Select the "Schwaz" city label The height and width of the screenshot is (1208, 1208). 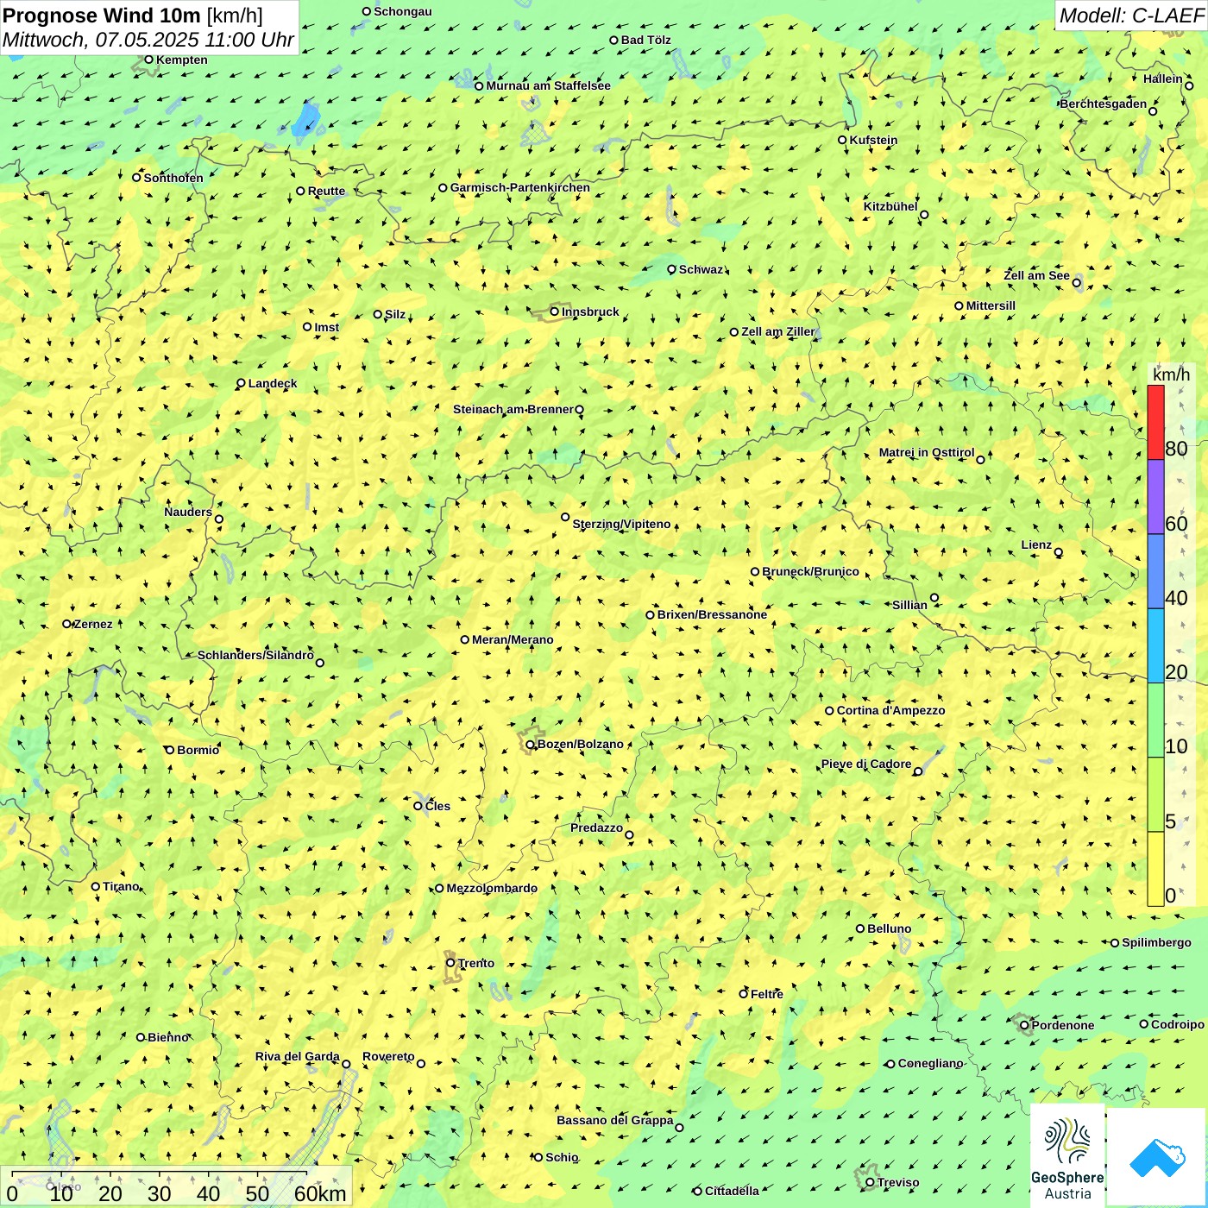tap(701, 269)
